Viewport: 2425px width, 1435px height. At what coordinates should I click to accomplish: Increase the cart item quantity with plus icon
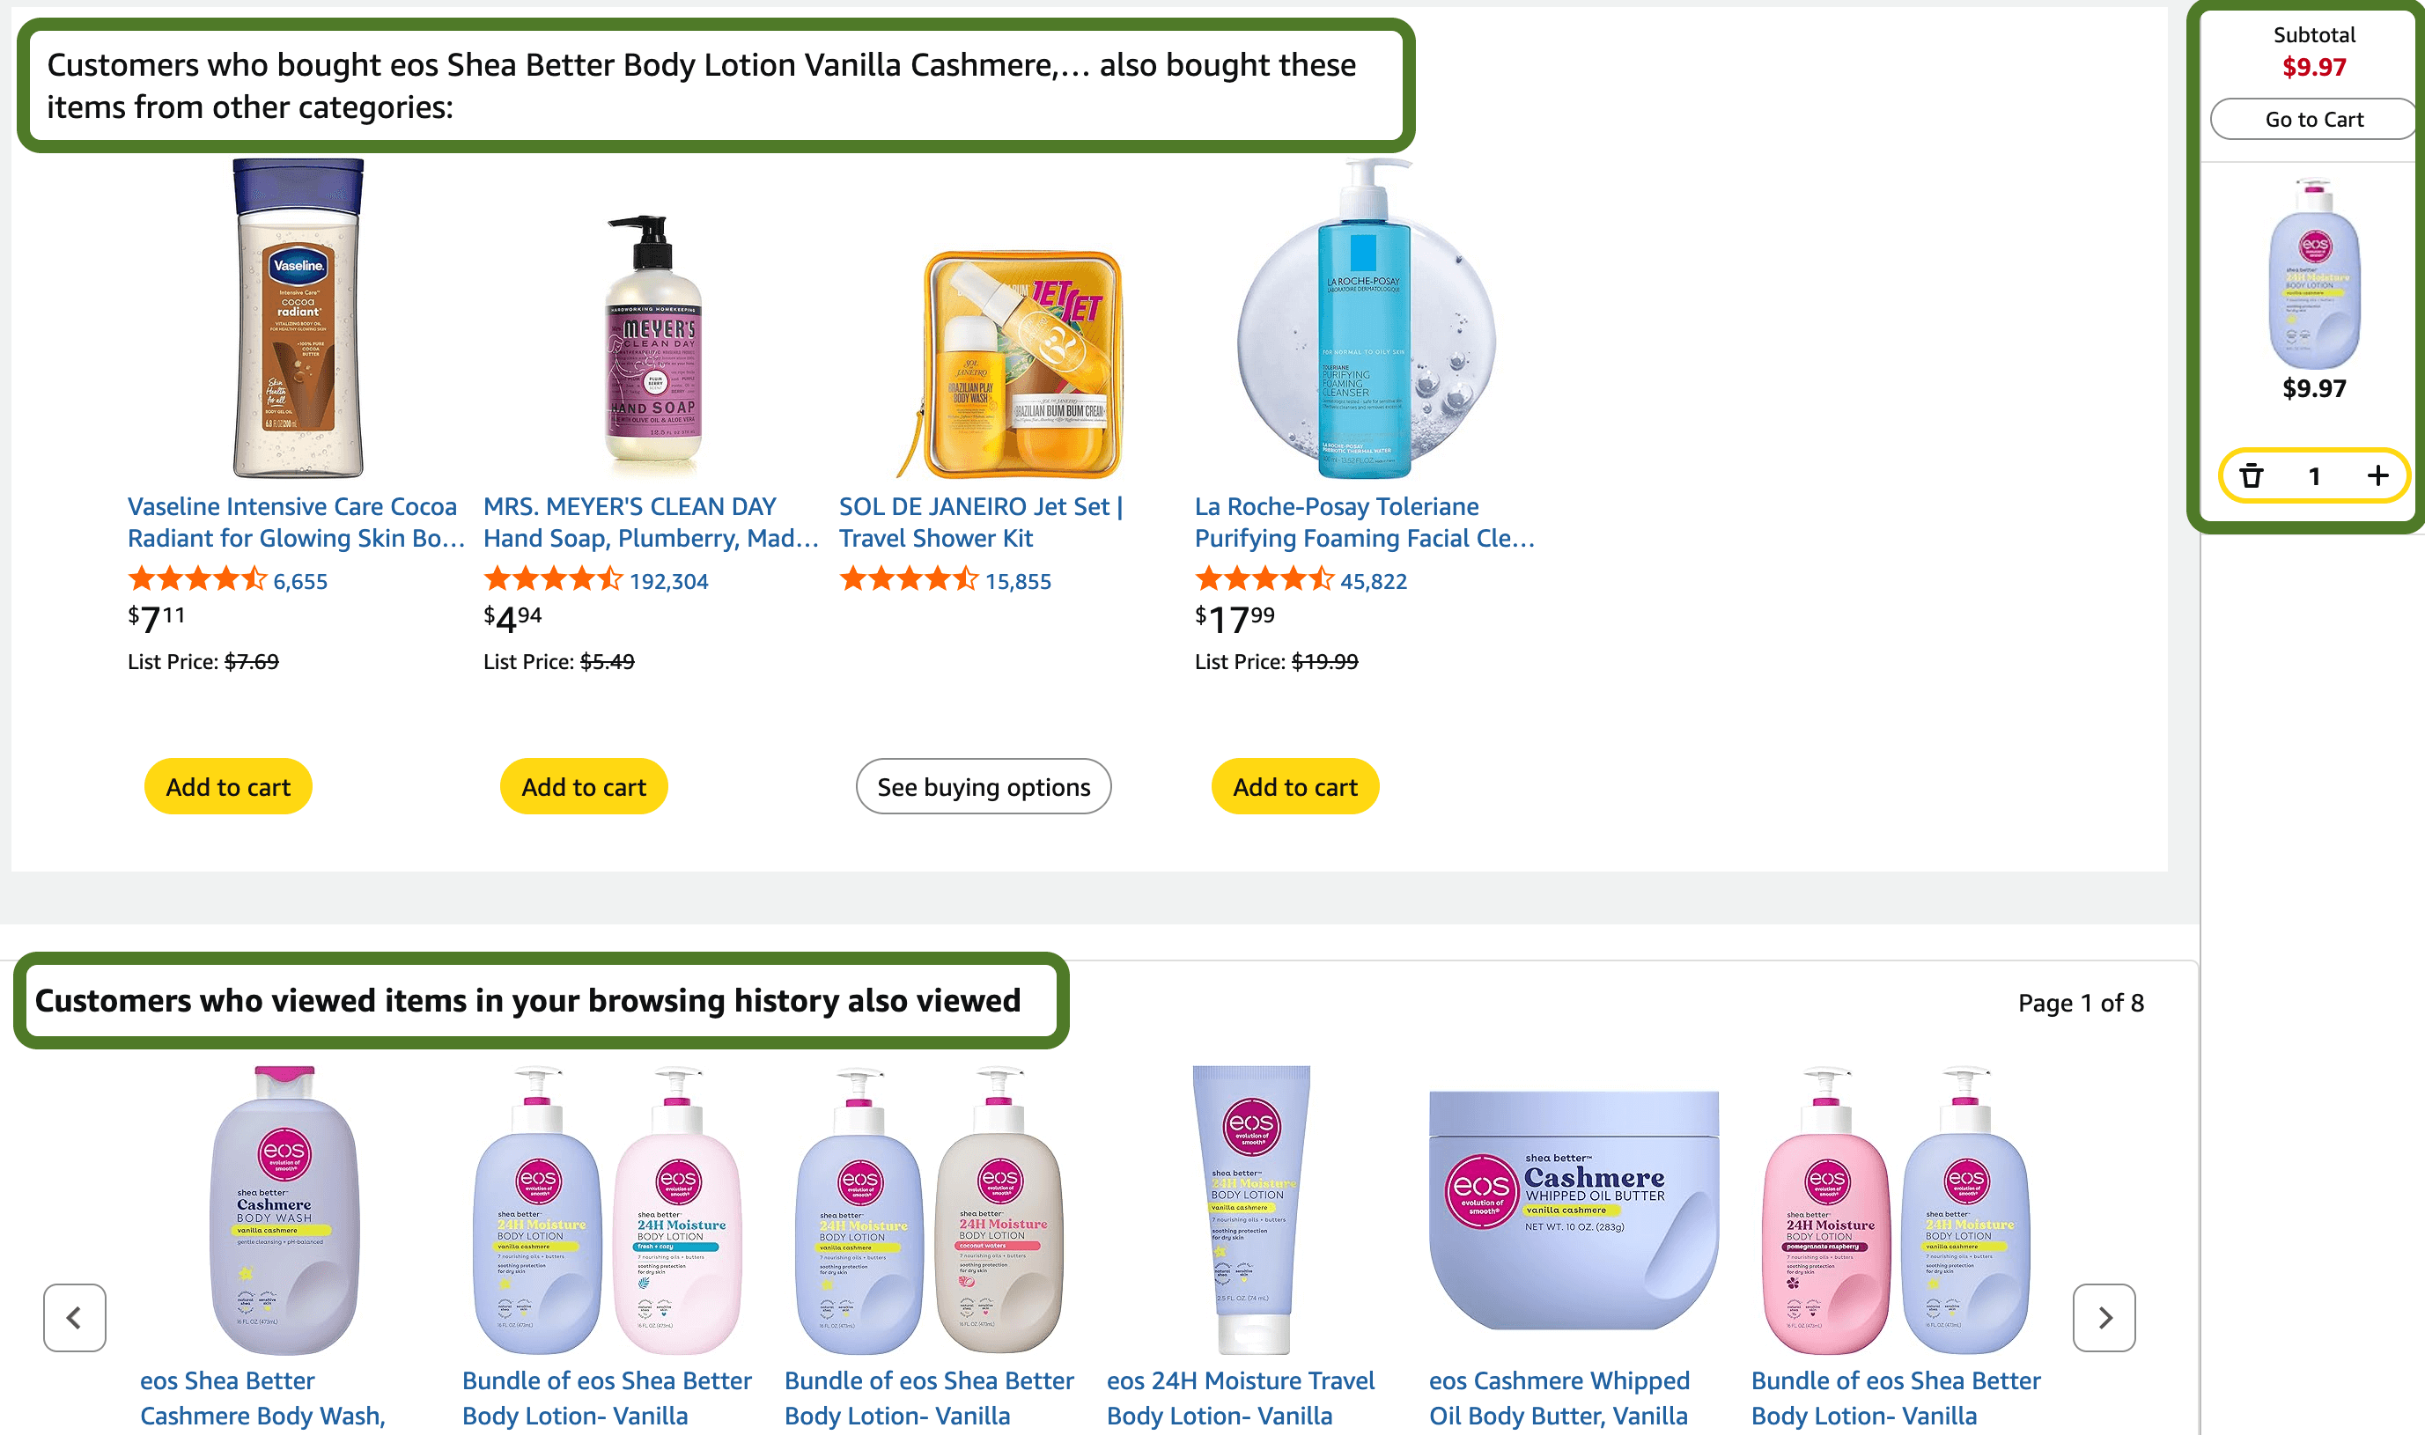point(2378,475)
